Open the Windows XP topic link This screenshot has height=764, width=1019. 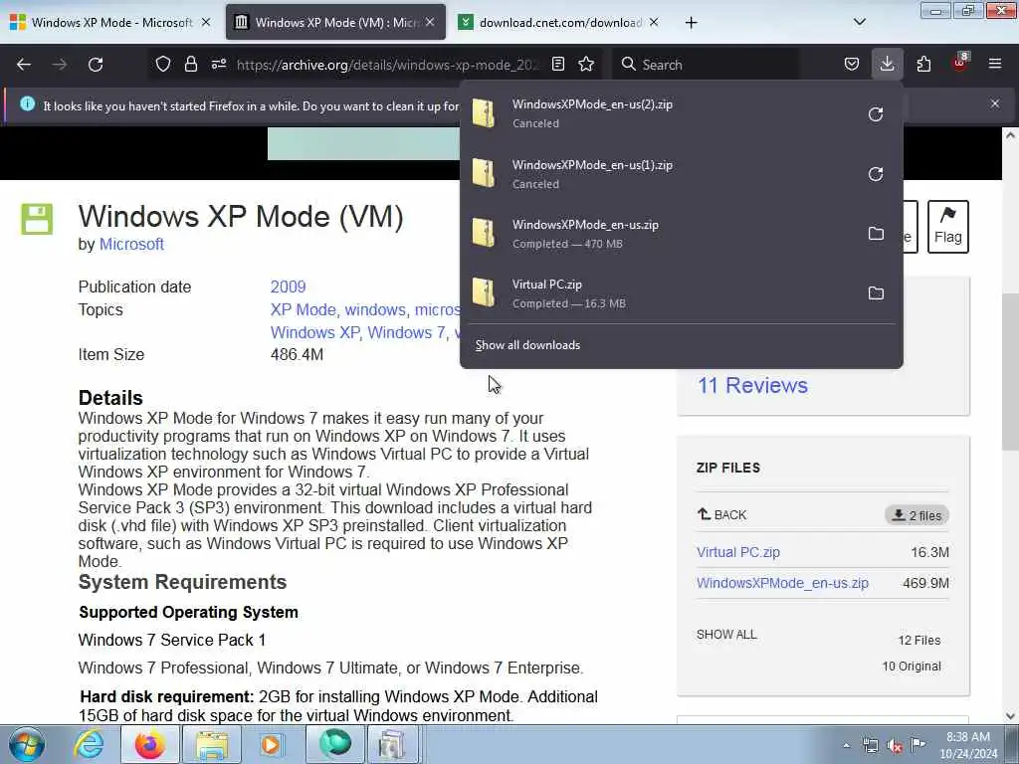314,332
